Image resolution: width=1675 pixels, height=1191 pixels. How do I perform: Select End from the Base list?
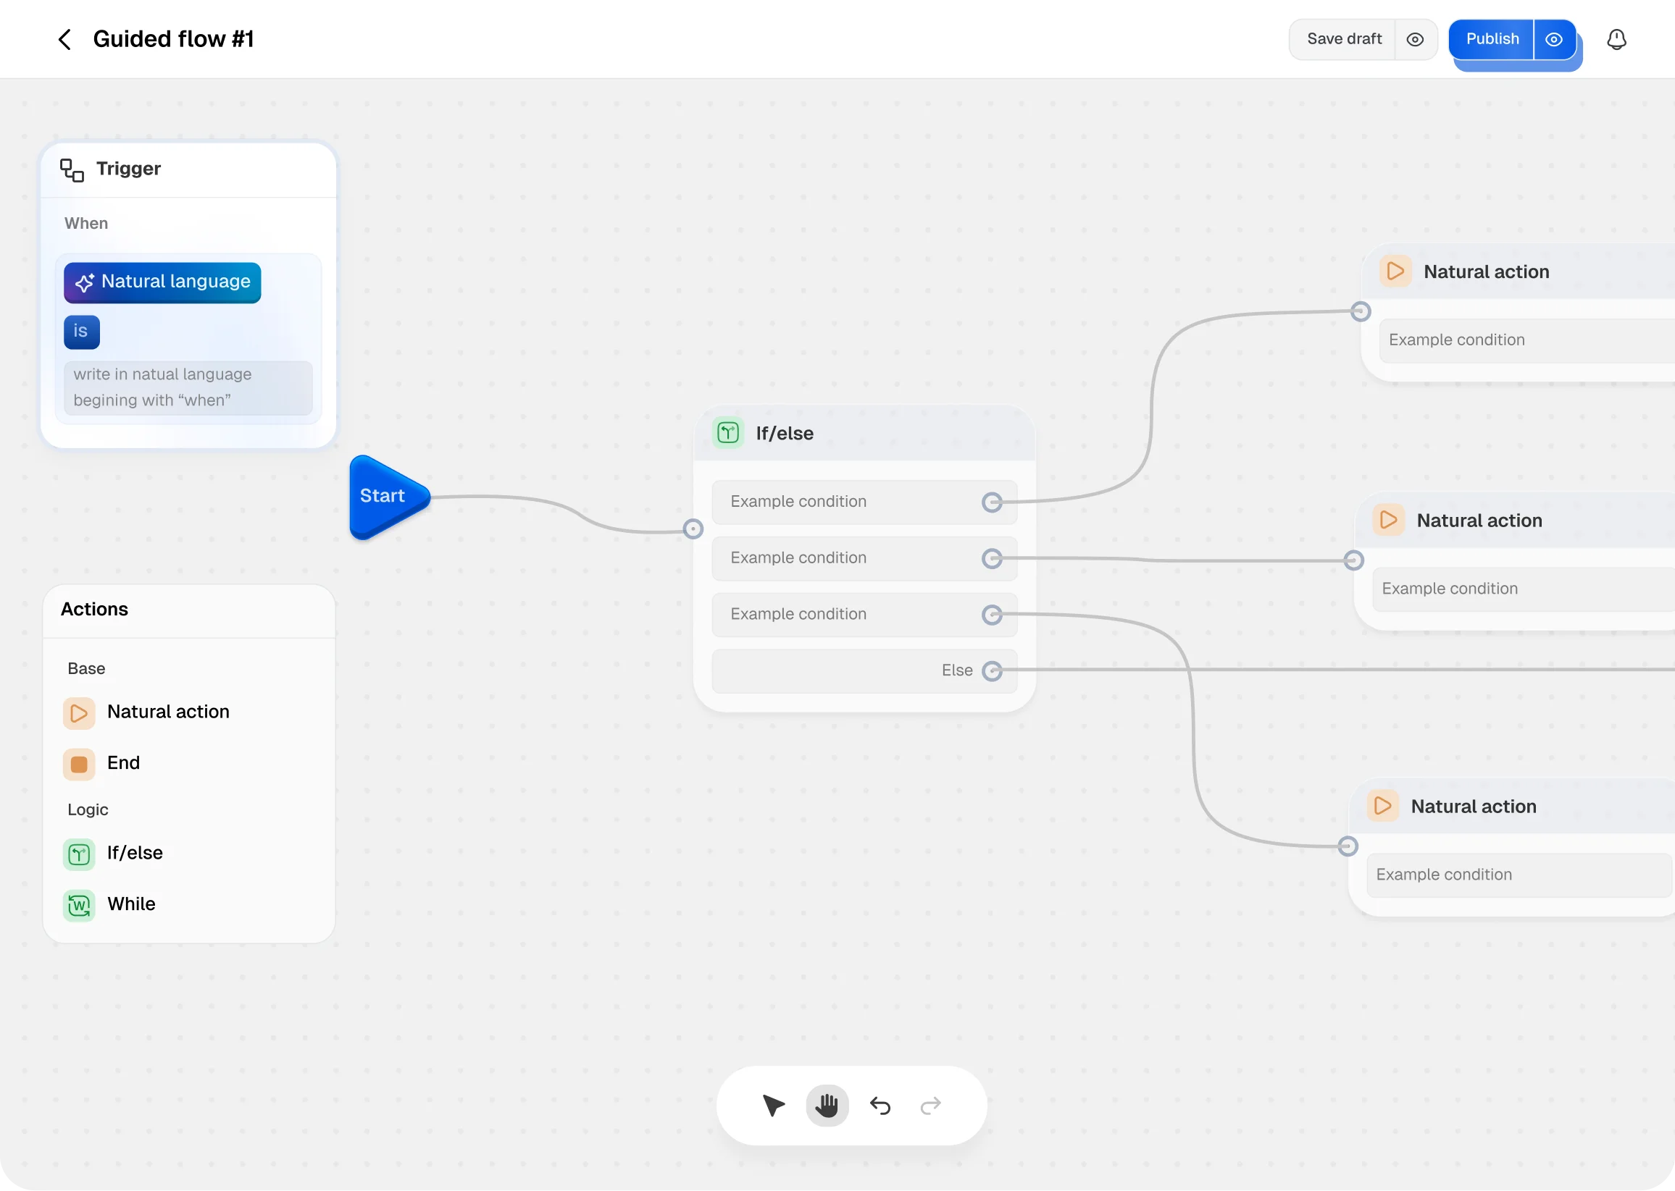[x=123, y=763]
